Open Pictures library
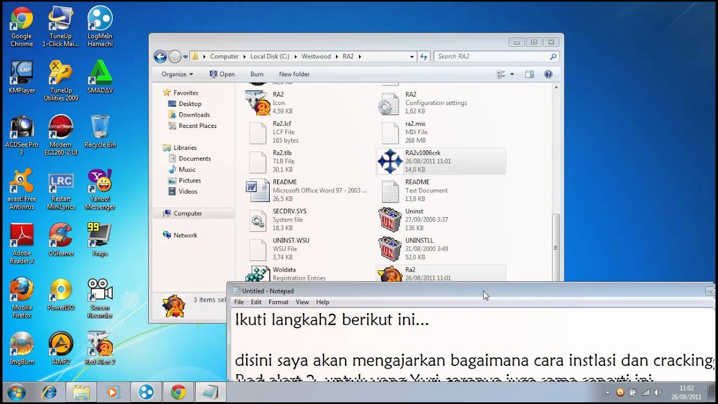Screen dimensions: 718x404 point(190,181)
